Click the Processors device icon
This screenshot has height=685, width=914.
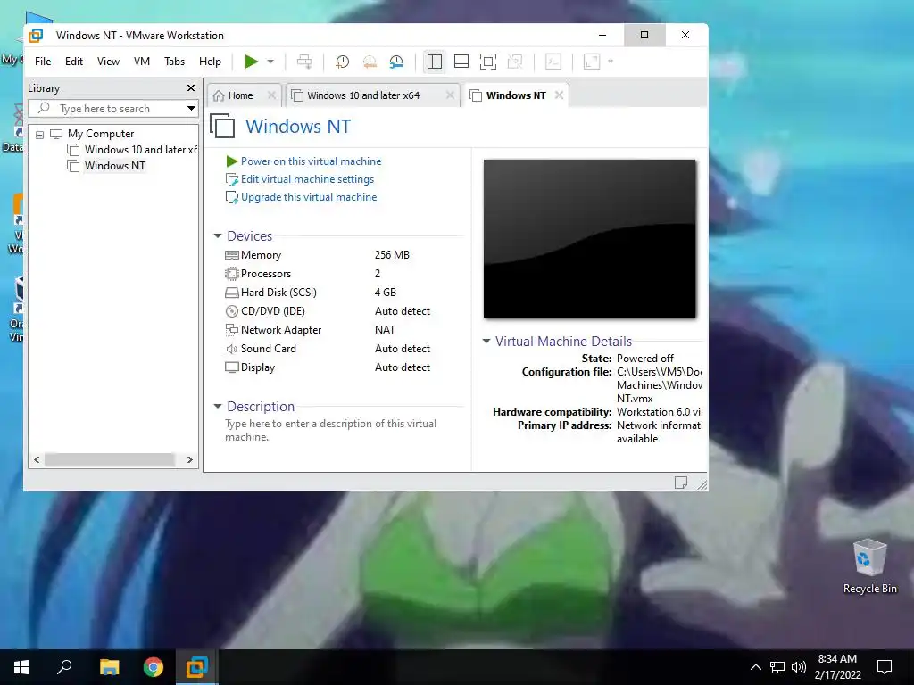[232, 274]
